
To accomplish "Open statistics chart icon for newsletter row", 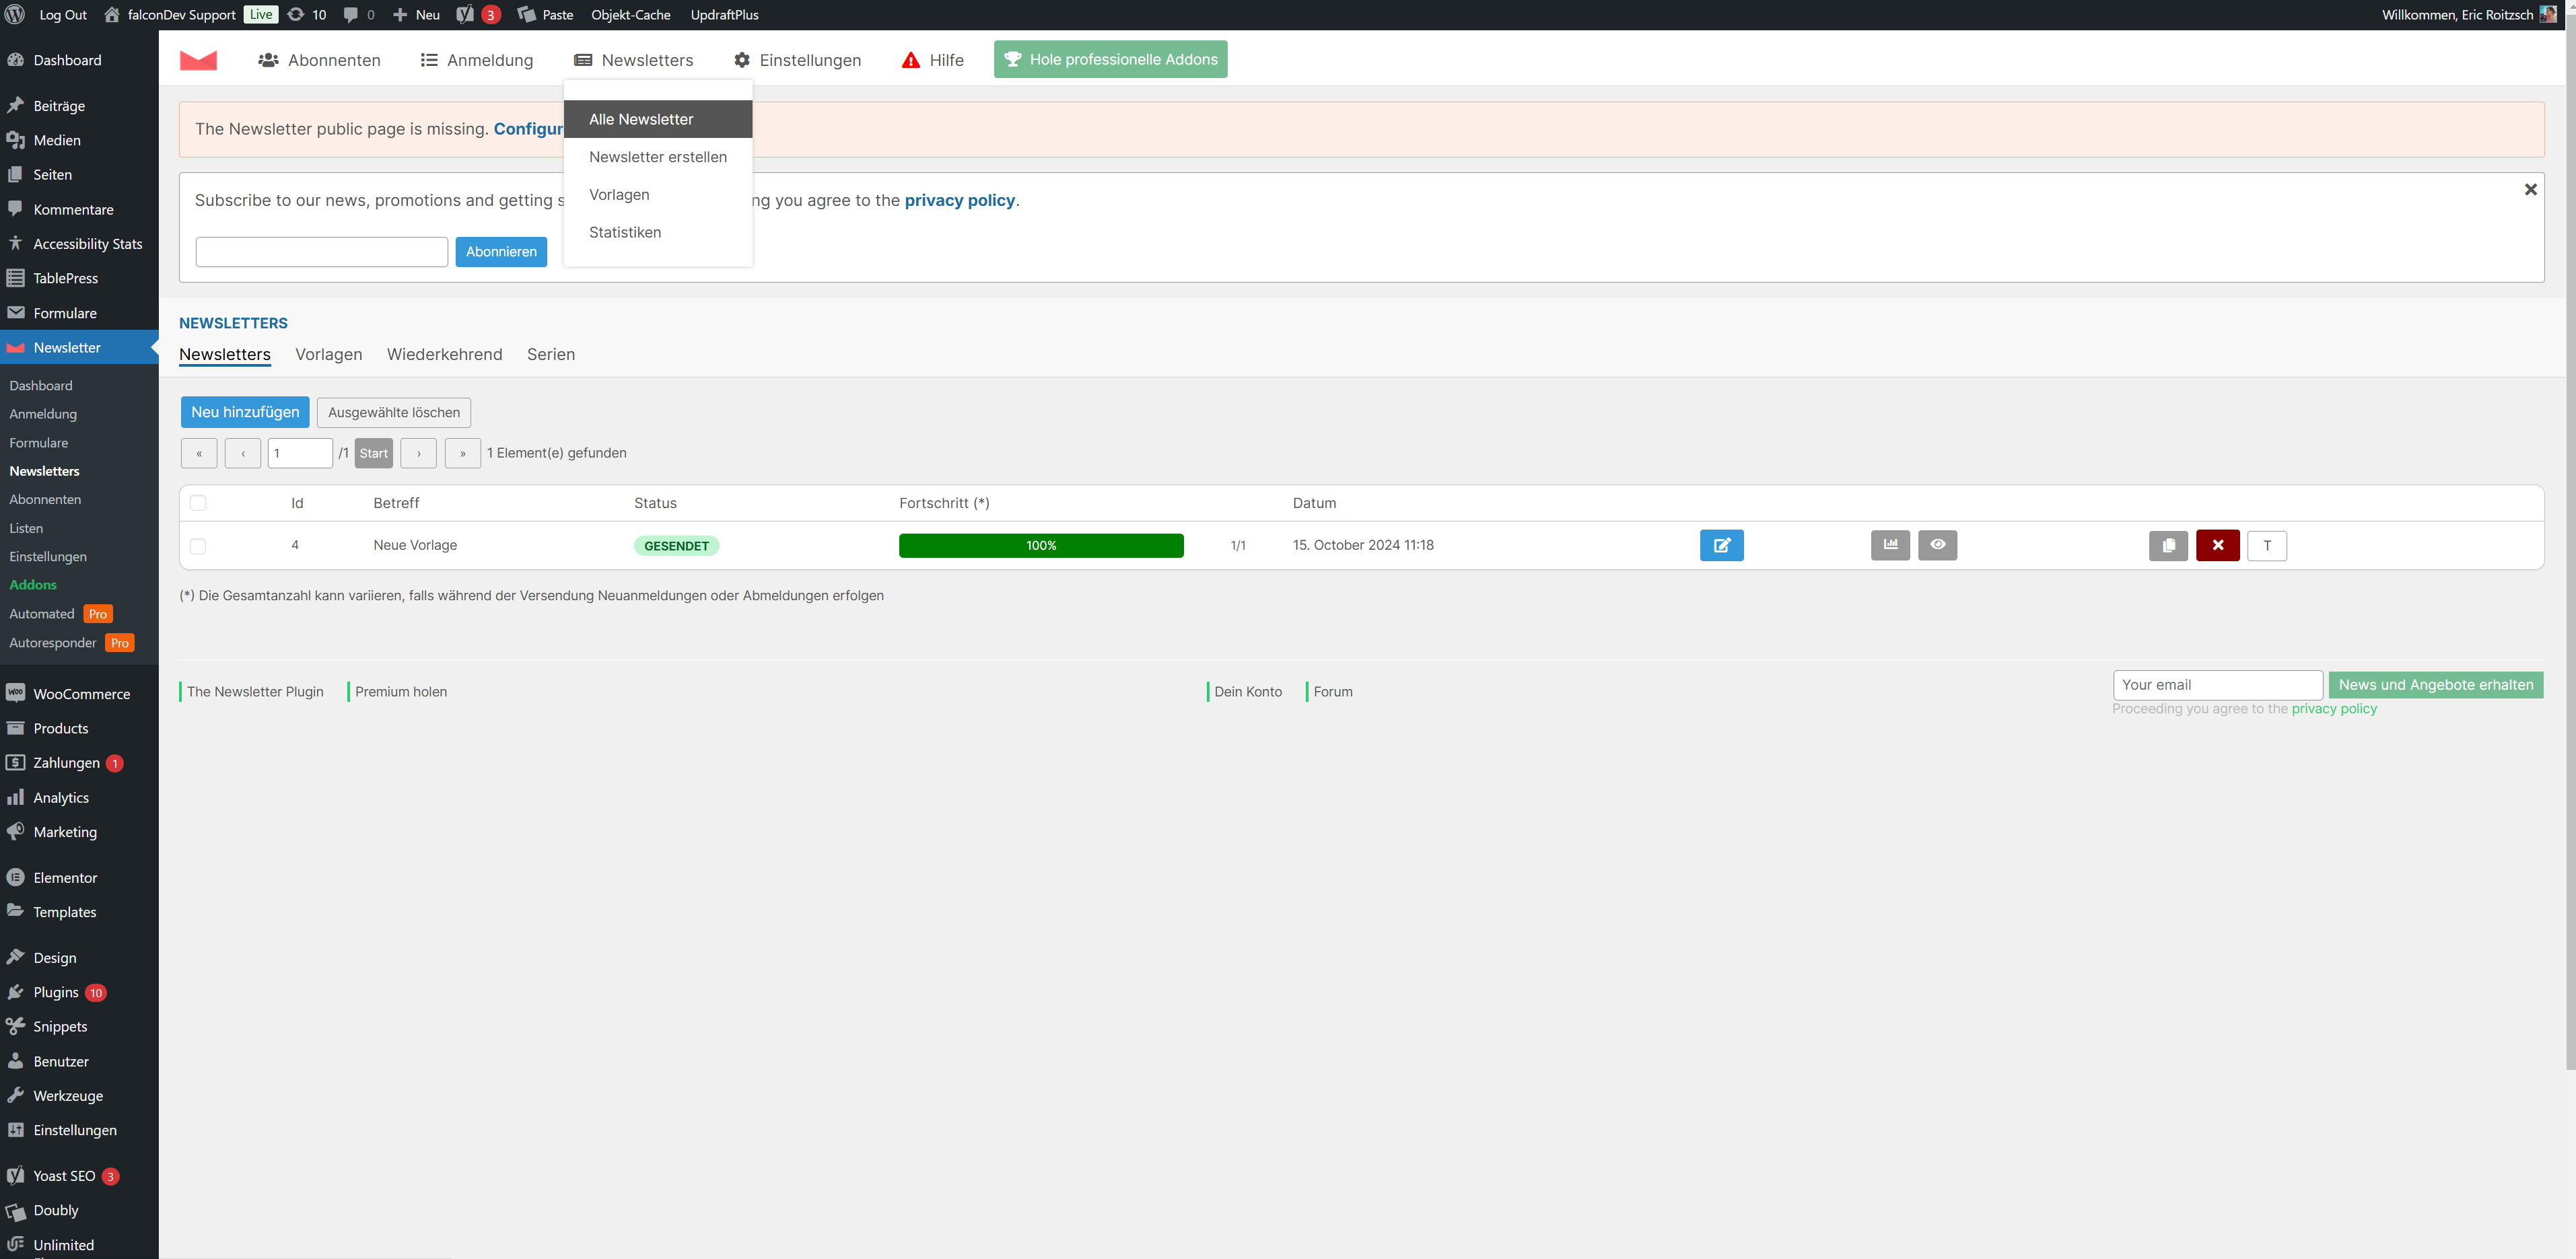I will coord(1890,545).
